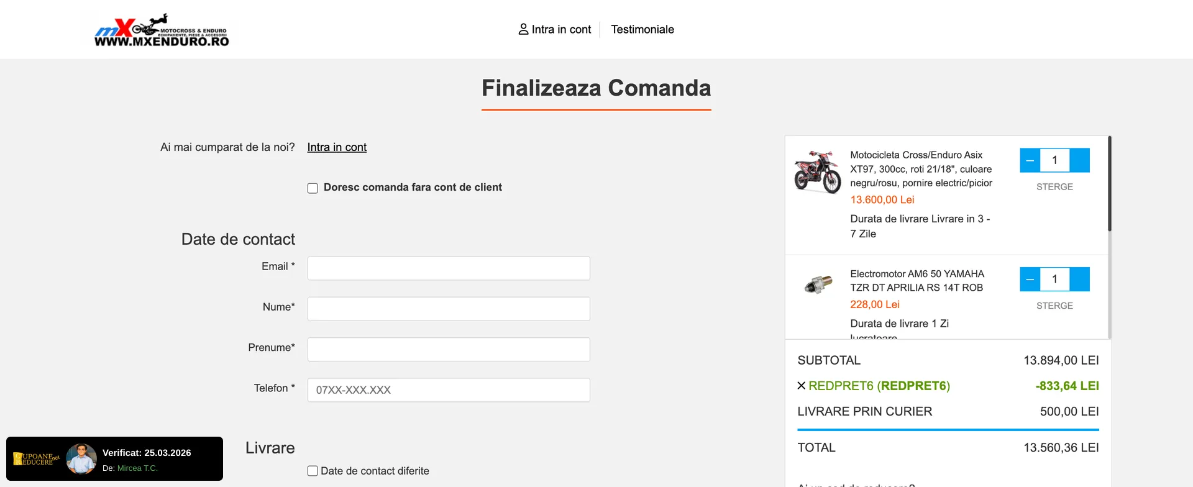The height and width of the screenshot is (487, 1193).
Task: Click the Email input field
Action: 449,268
